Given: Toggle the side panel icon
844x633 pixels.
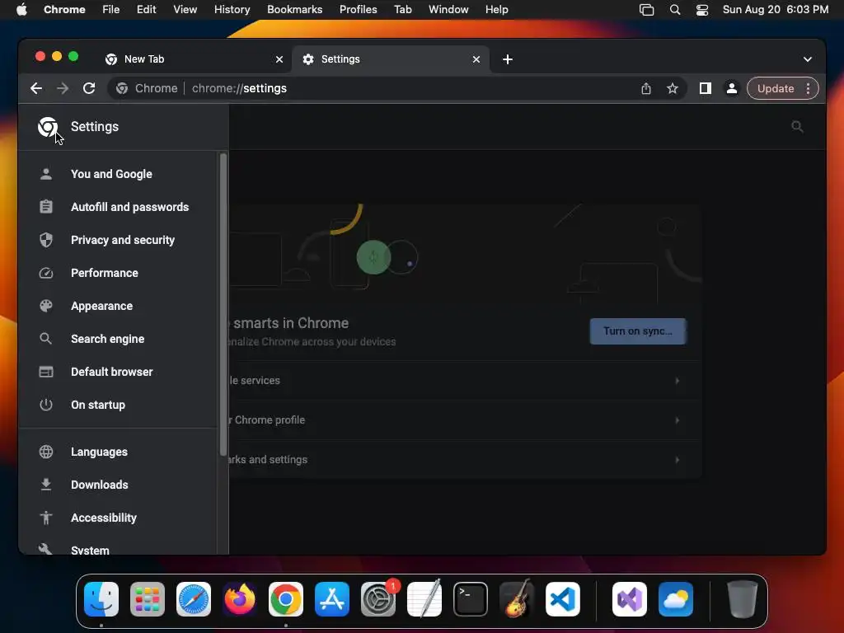Looking at the screenshot, I should tap(706, 88).
